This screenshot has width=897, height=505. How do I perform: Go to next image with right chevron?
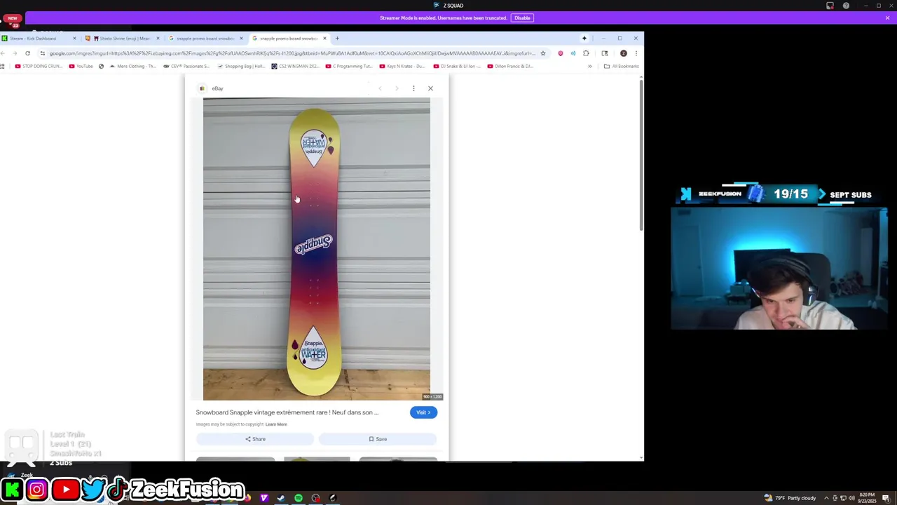[x=397, y=88]
